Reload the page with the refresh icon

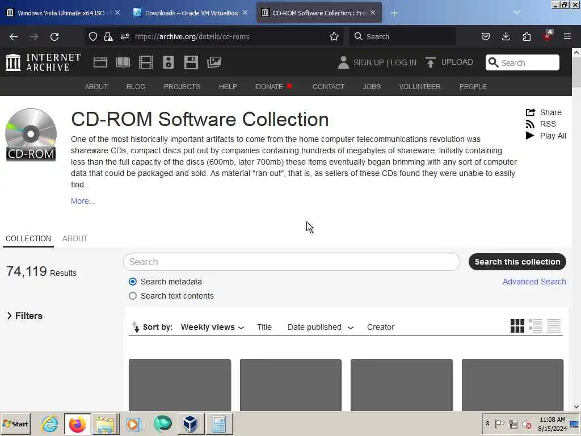pos(54,37)
